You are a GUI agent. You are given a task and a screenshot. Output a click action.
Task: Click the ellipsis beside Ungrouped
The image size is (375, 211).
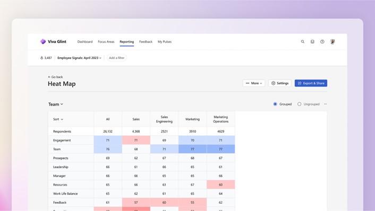click(325, 104)
